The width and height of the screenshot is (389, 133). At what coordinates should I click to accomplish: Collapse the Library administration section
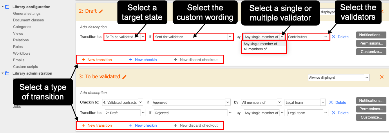tap(3, 73)
